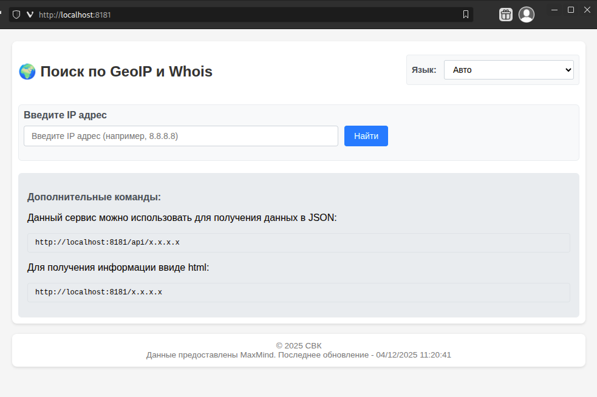Viewport: 597px width, 397px height.
Task: Open the Язык language dropdown
Action: pyautogui.click(x=508, y=69)
